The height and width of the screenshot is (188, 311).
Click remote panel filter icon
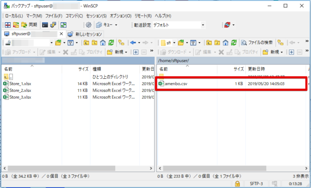click(193, 43)
